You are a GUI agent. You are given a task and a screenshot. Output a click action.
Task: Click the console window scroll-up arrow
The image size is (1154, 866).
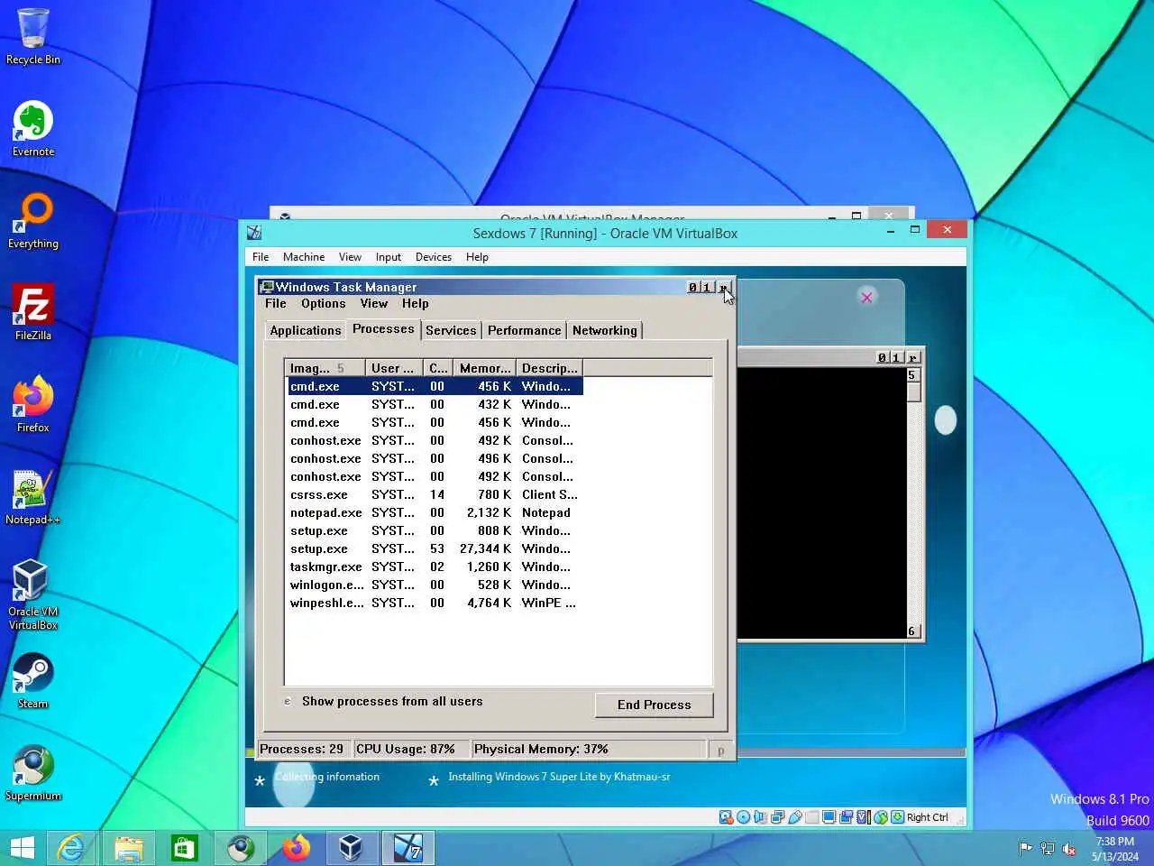click(x=912, y=375)
